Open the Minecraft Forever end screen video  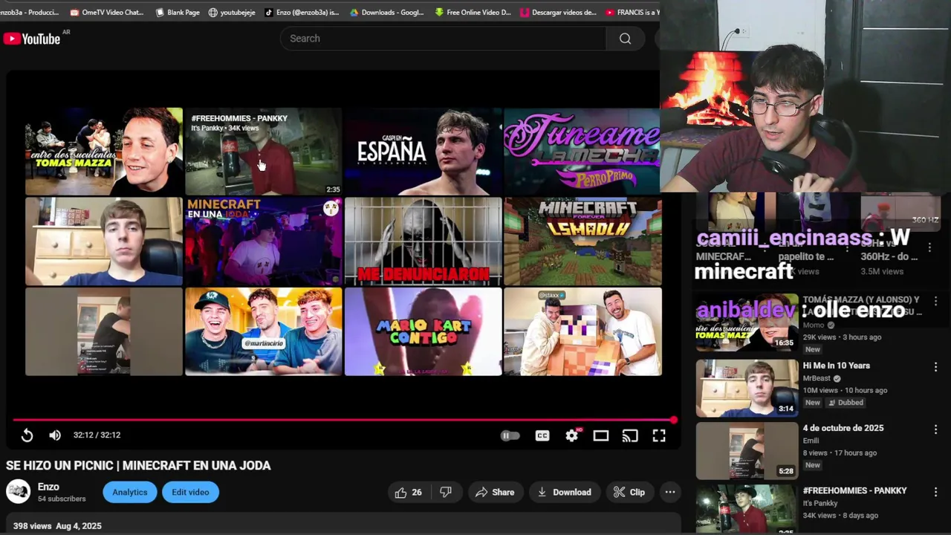point(582,241)
